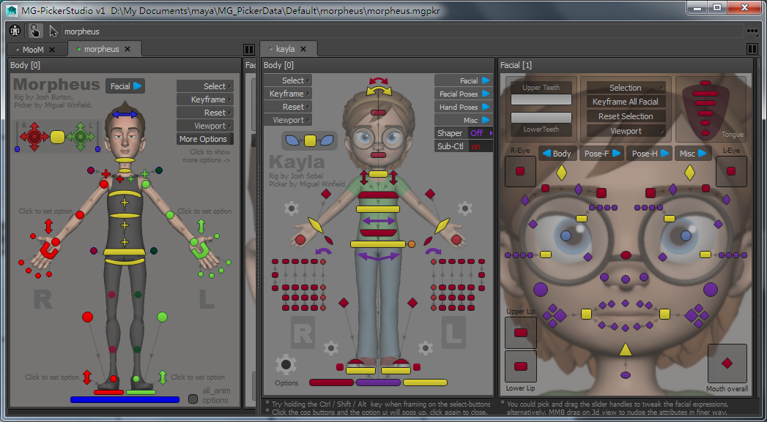Click the red four-way arrow R control

[x=34, y=136]
